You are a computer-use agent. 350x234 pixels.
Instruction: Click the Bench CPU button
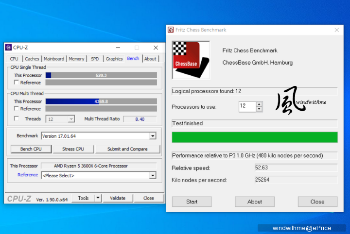[x=31, y=149]
